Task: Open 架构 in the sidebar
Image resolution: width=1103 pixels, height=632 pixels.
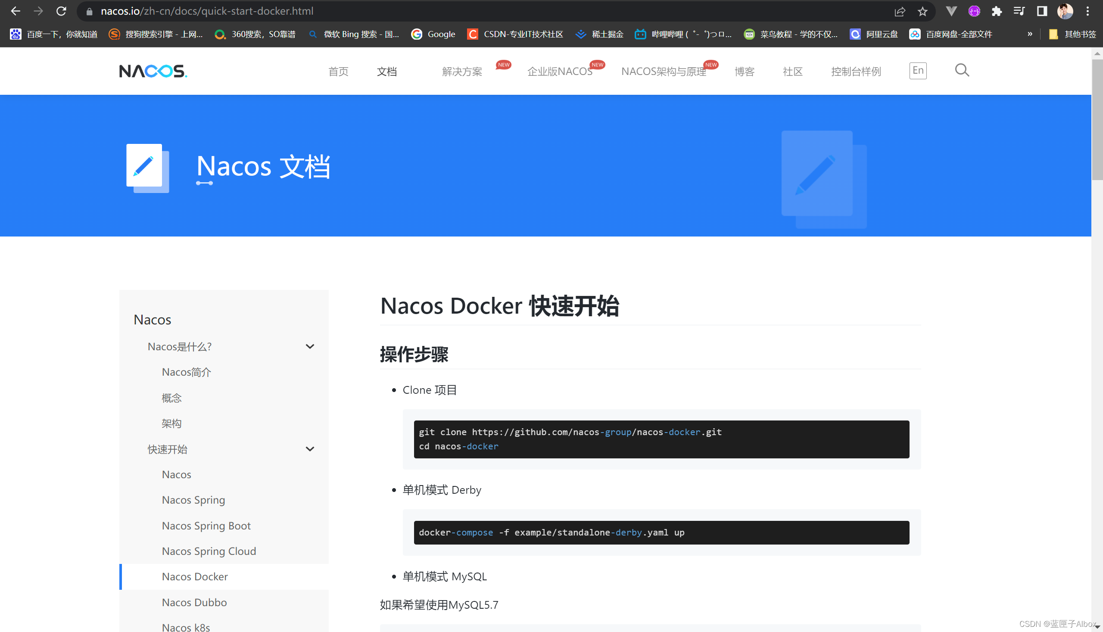Action: pos(171,423)
